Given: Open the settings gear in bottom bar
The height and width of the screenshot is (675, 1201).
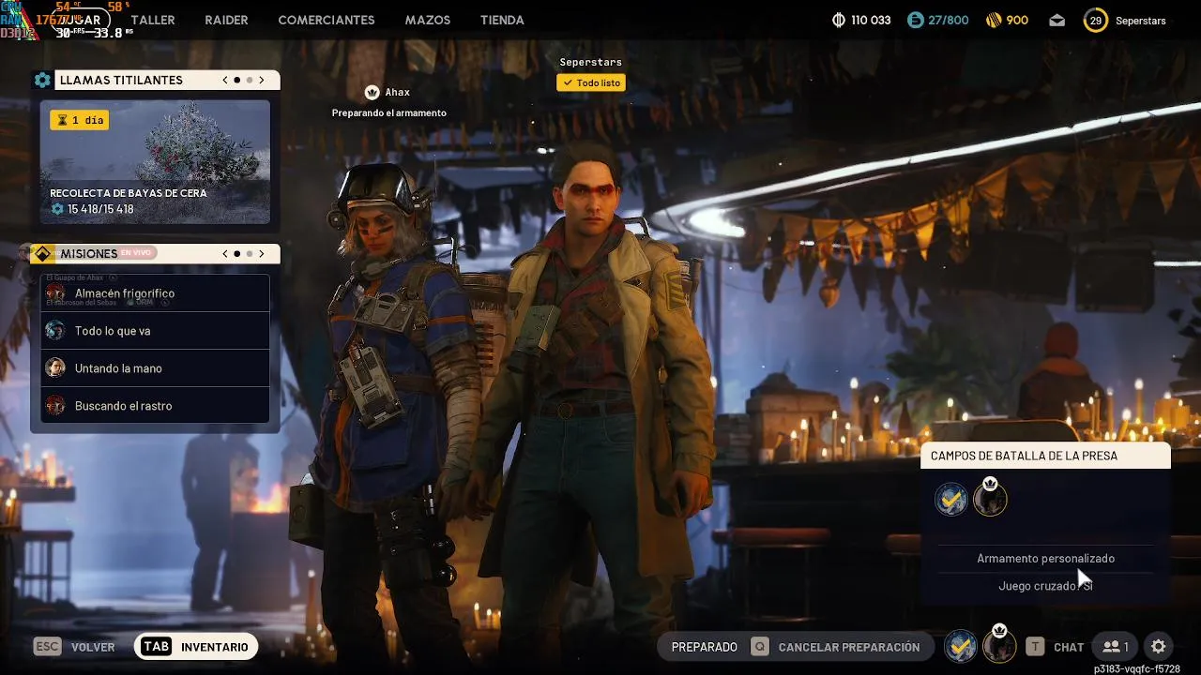Looking at the screenshot, I should click(x=1159, y=647).
